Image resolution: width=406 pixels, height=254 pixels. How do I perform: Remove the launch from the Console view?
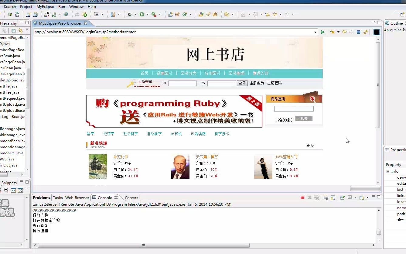310,197
